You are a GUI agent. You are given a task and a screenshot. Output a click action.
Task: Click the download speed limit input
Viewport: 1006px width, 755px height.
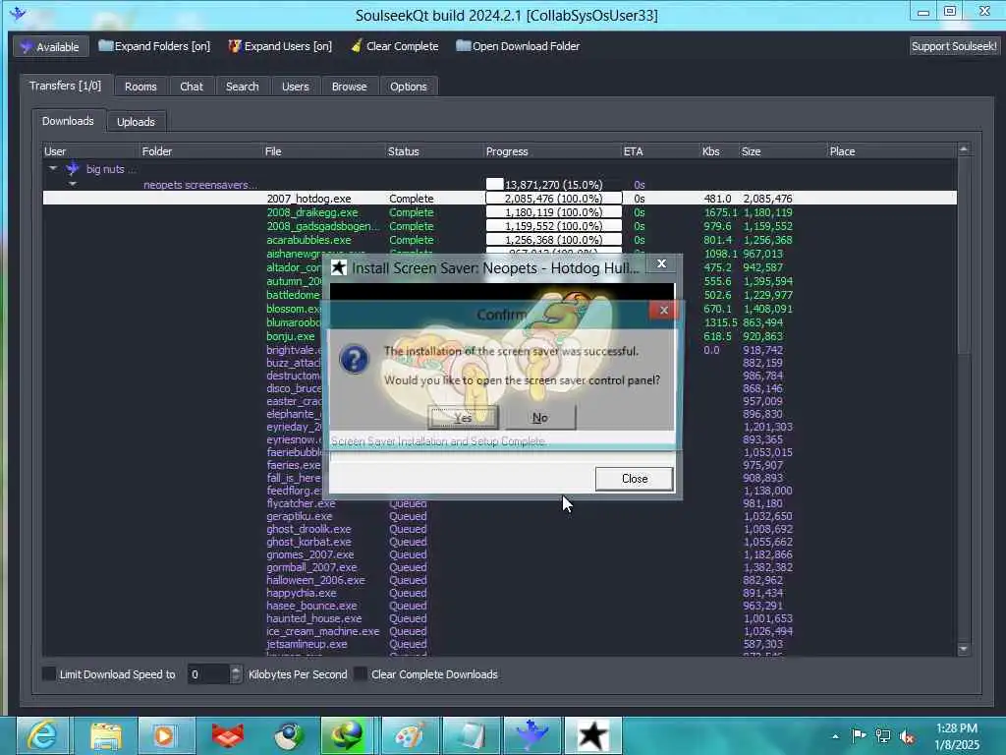point(208,674)
